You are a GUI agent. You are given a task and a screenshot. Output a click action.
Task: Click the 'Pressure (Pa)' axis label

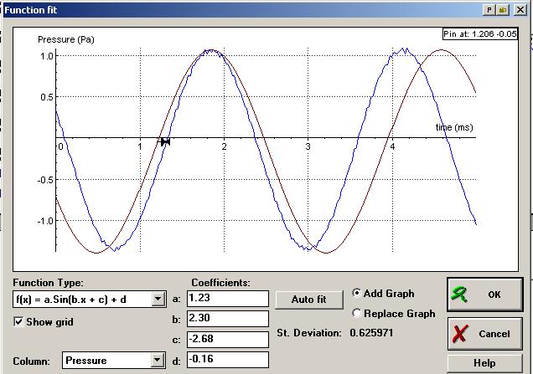[x=66, y=39]
